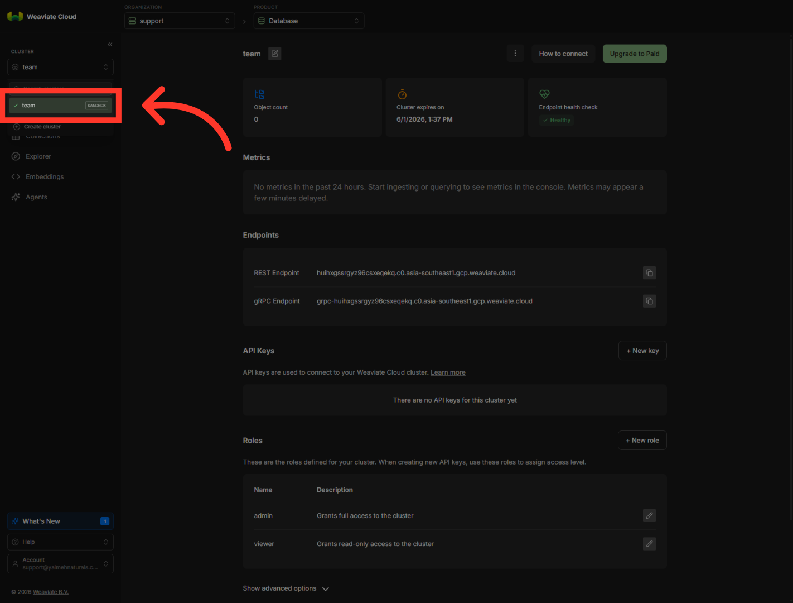Screen dimensions: 793x603
Task: Click the Weaviate Cloud logo
Action: tap(42, 17)
